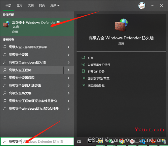Expand the arrow for 高级安全设置无法更改
Image resolution: width=168 pixels, height=146 pixels.
click(x=69, y=85)
